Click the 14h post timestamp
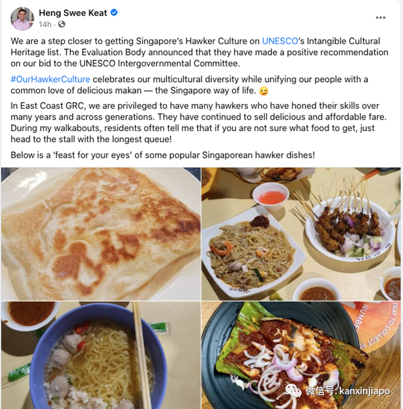This screenshot has width=403, height=409. 45,25
